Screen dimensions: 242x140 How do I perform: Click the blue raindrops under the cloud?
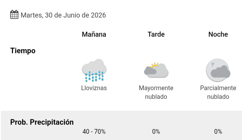coord(94,76)
